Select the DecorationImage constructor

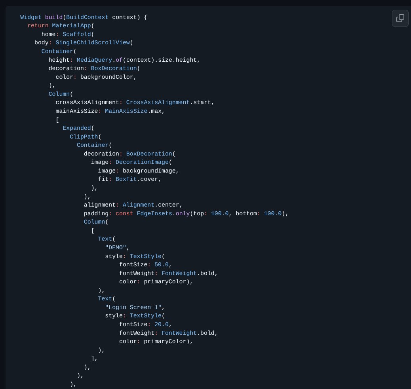coord(142,162)
